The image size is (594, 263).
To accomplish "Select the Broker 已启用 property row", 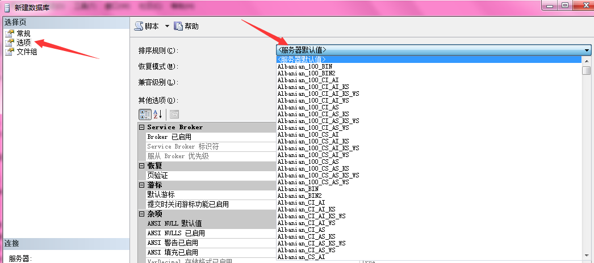I will tap(211, 137).
